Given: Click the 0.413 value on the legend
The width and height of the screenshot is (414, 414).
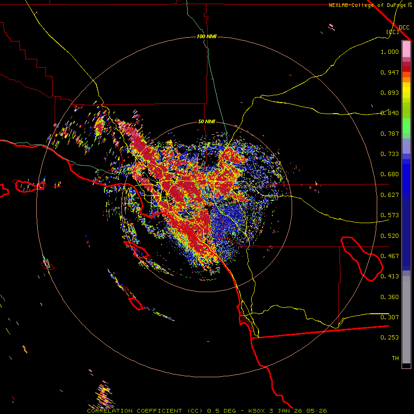Looking at the screenshot, I should tap(390, 276).
